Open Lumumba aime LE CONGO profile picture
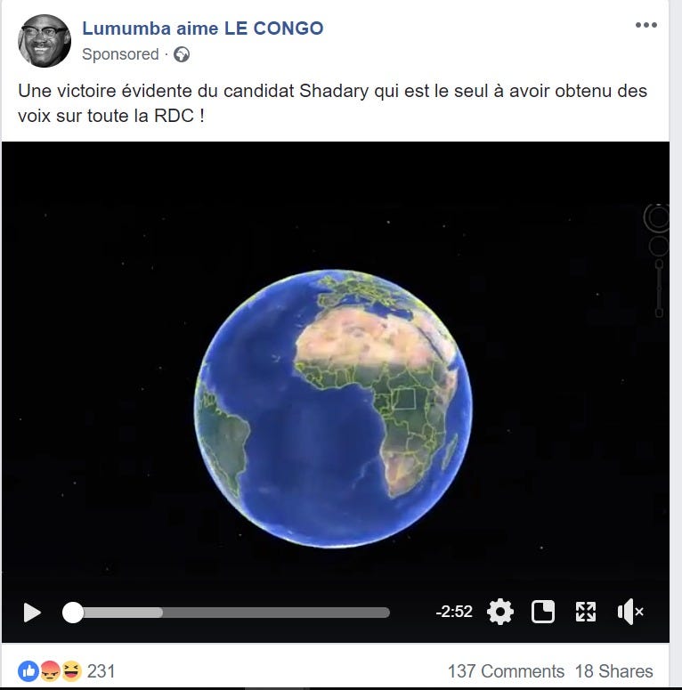 click(x=44, y=41)
